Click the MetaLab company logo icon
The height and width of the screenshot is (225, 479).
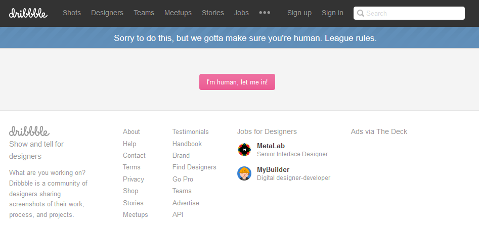[244, 150]
